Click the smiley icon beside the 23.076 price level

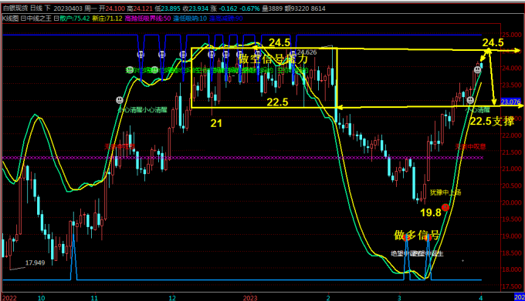tap(470, 100)
